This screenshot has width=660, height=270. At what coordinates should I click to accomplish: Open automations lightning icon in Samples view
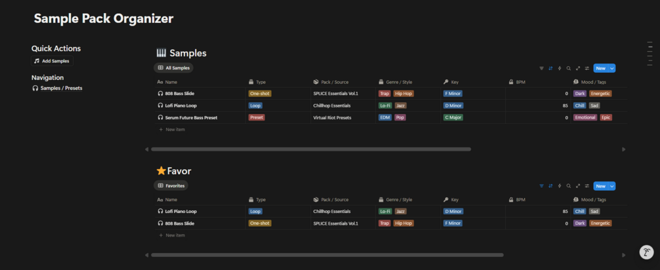coord(560,68)
